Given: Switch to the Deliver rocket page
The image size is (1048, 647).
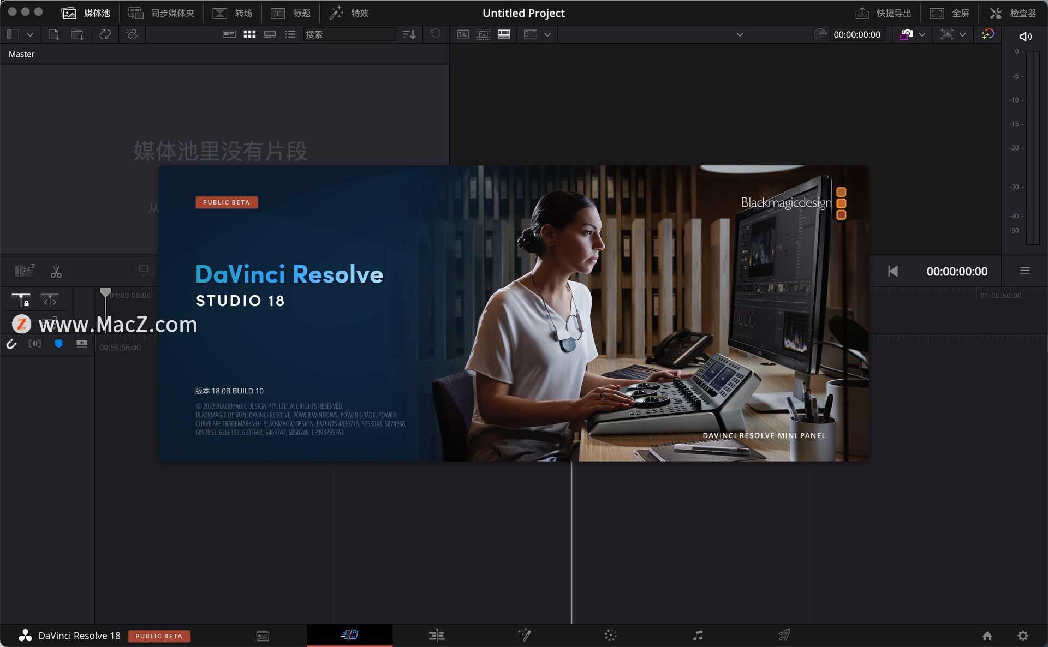Looking at the screenshot, I should pyautogui.click(x=784, y=636).
